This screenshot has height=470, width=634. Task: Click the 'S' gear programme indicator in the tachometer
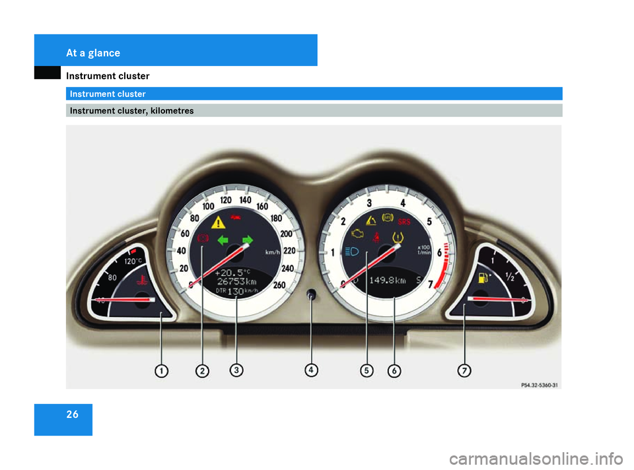(418, 280)
